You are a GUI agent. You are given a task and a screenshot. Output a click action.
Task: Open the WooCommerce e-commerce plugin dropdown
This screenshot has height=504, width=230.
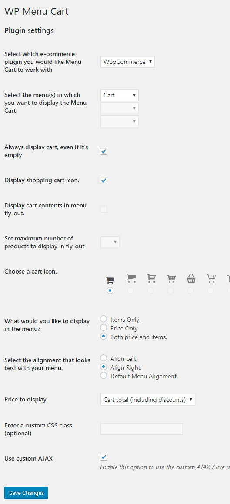pyautogui.click(x=127, y=62)
